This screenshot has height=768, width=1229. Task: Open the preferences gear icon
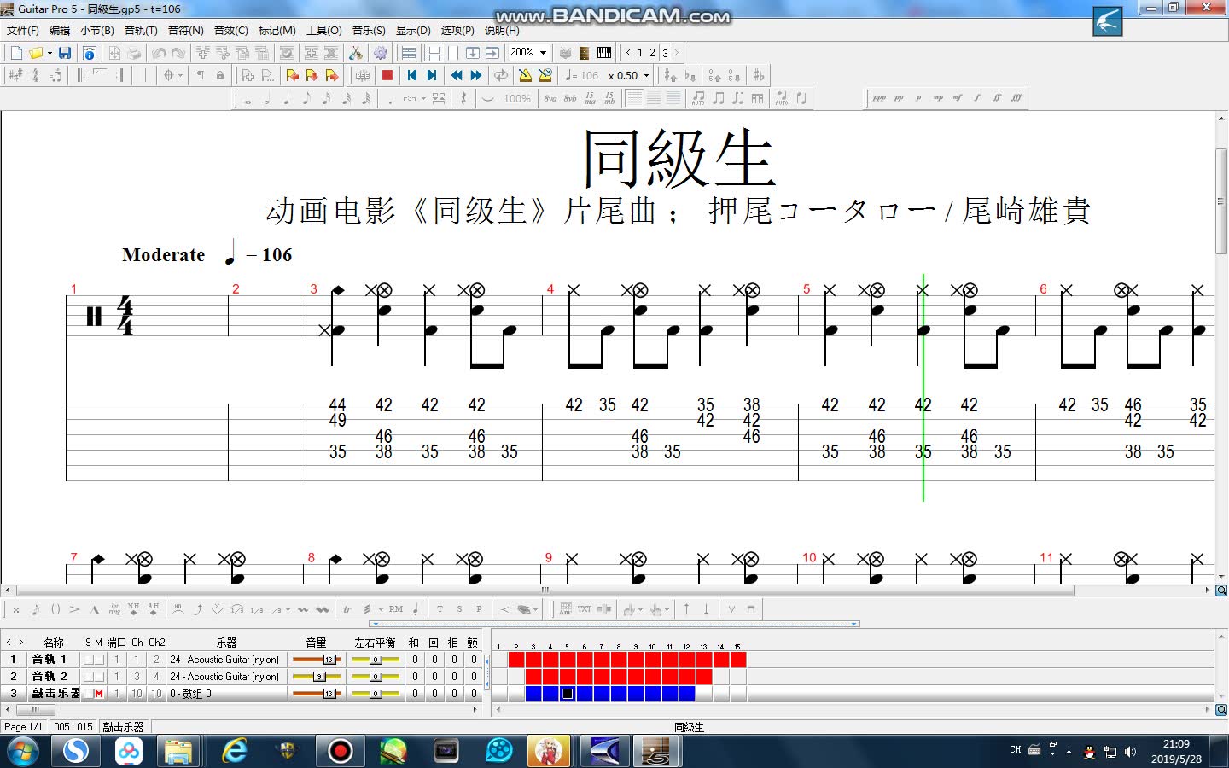(x=381, y=53)
